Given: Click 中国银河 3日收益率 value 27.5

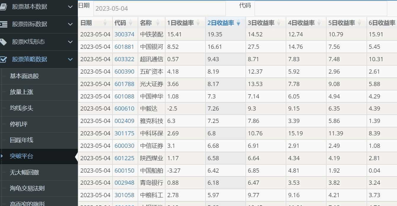Looking at the screenshot, I should pos(254,47).
